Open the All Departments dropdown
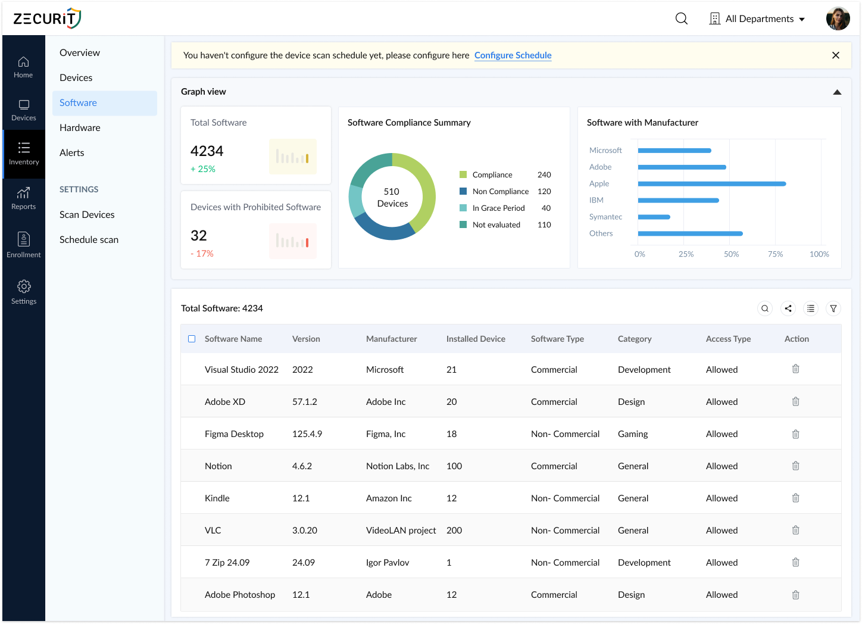 point(757,19)
